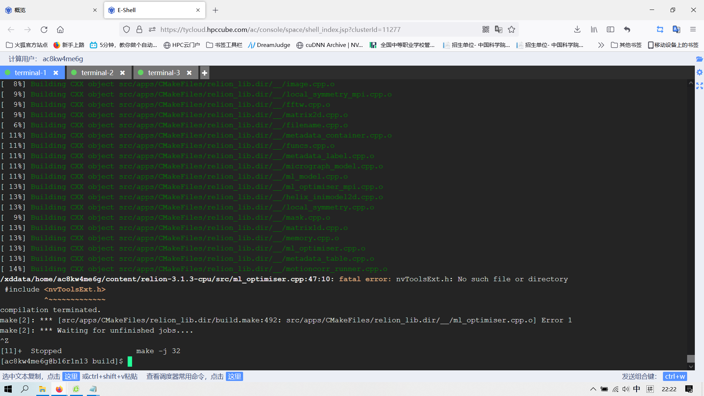Click the address bar URL field
704x396 pixels.
point(319,30)
